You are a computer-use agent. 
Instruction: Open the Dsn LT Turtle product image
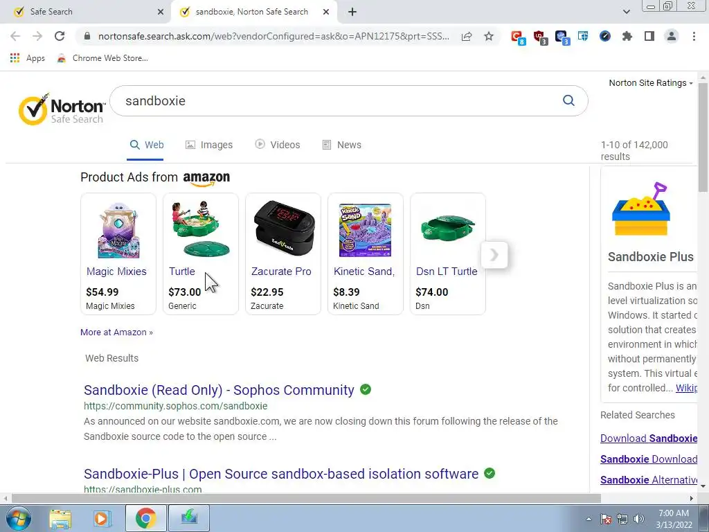[x=447, y=228]
